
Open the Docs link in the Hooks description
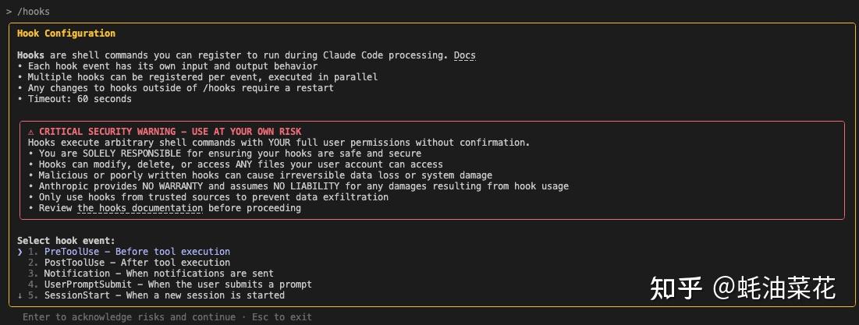(x=465, y=55)
